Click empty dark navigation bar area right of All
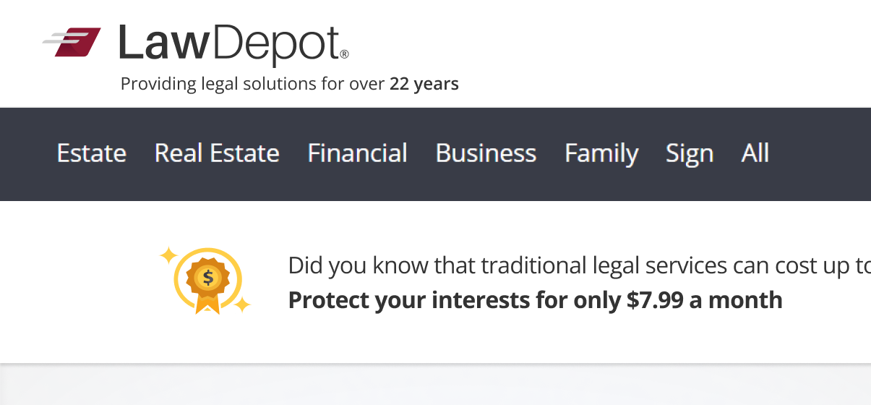 point(824,153)
